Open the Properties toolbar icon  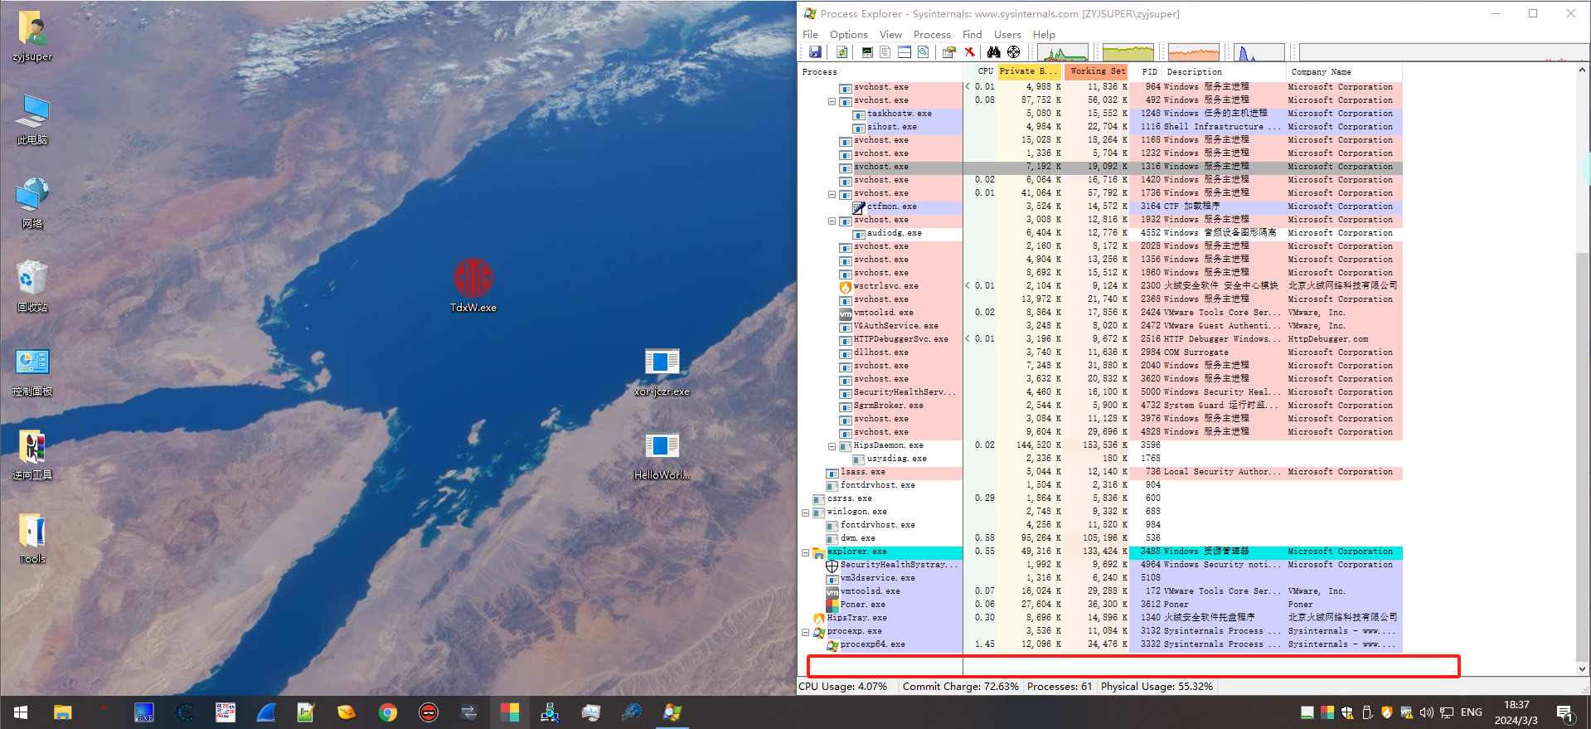pos(949,52)
